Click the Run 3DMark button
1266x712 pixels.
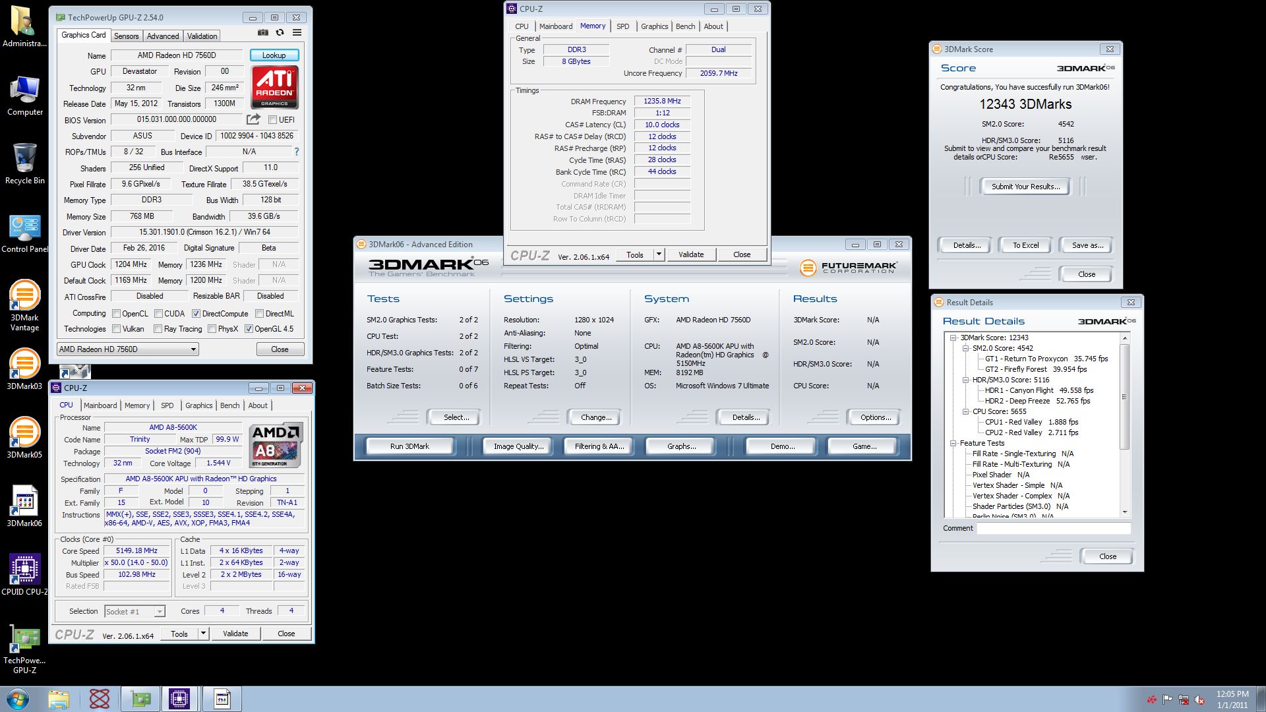(409, 446)
